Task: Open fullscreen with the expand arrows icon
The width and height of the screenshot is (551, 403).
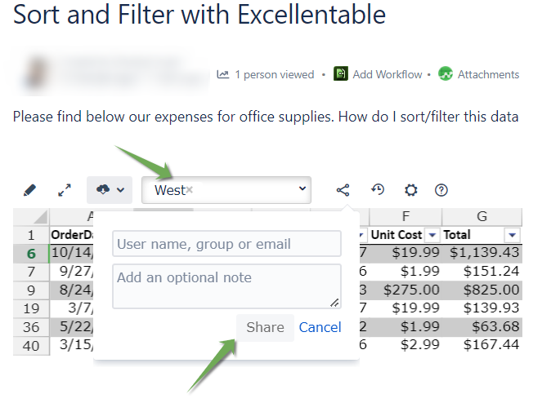Action: click(65, 190)
